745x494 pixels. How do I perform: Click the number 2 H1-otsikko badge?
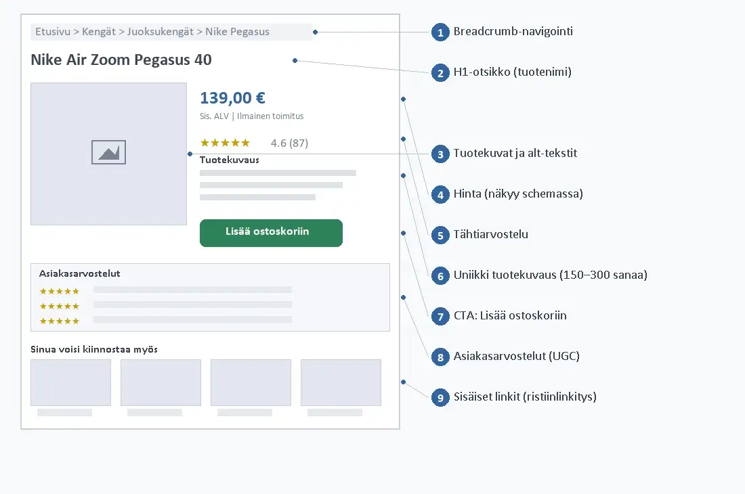440,73
